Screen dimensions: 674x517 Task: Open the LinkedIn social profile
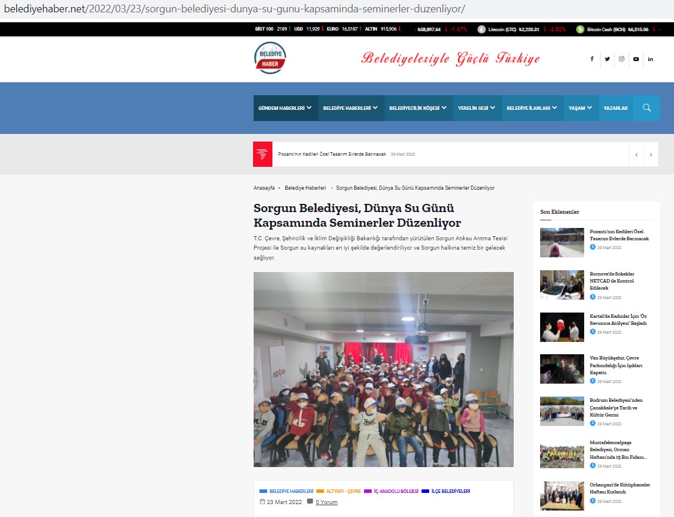click(x=651, y=59)
